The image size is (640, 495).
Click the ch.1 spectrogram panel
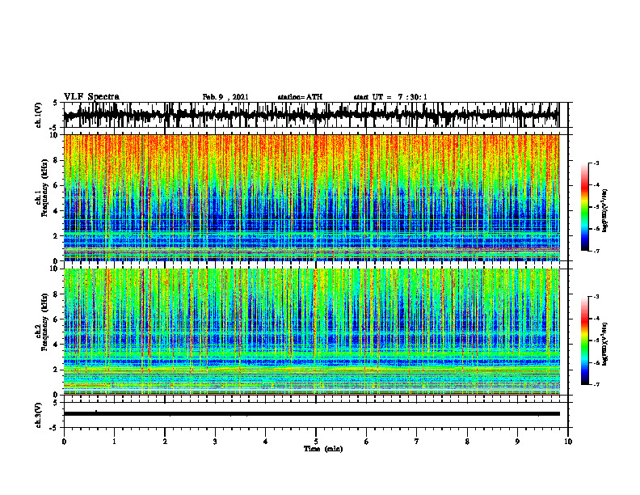click(311, 197)
